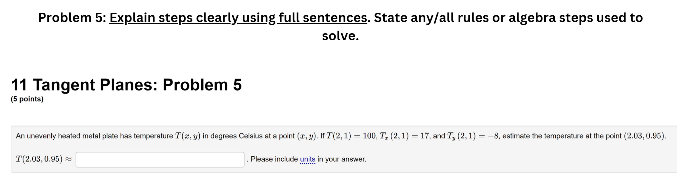The height and width of the screenshot is (192, 680).
Task: Click the Problem 5 instructions title
Action: [340, 18]
